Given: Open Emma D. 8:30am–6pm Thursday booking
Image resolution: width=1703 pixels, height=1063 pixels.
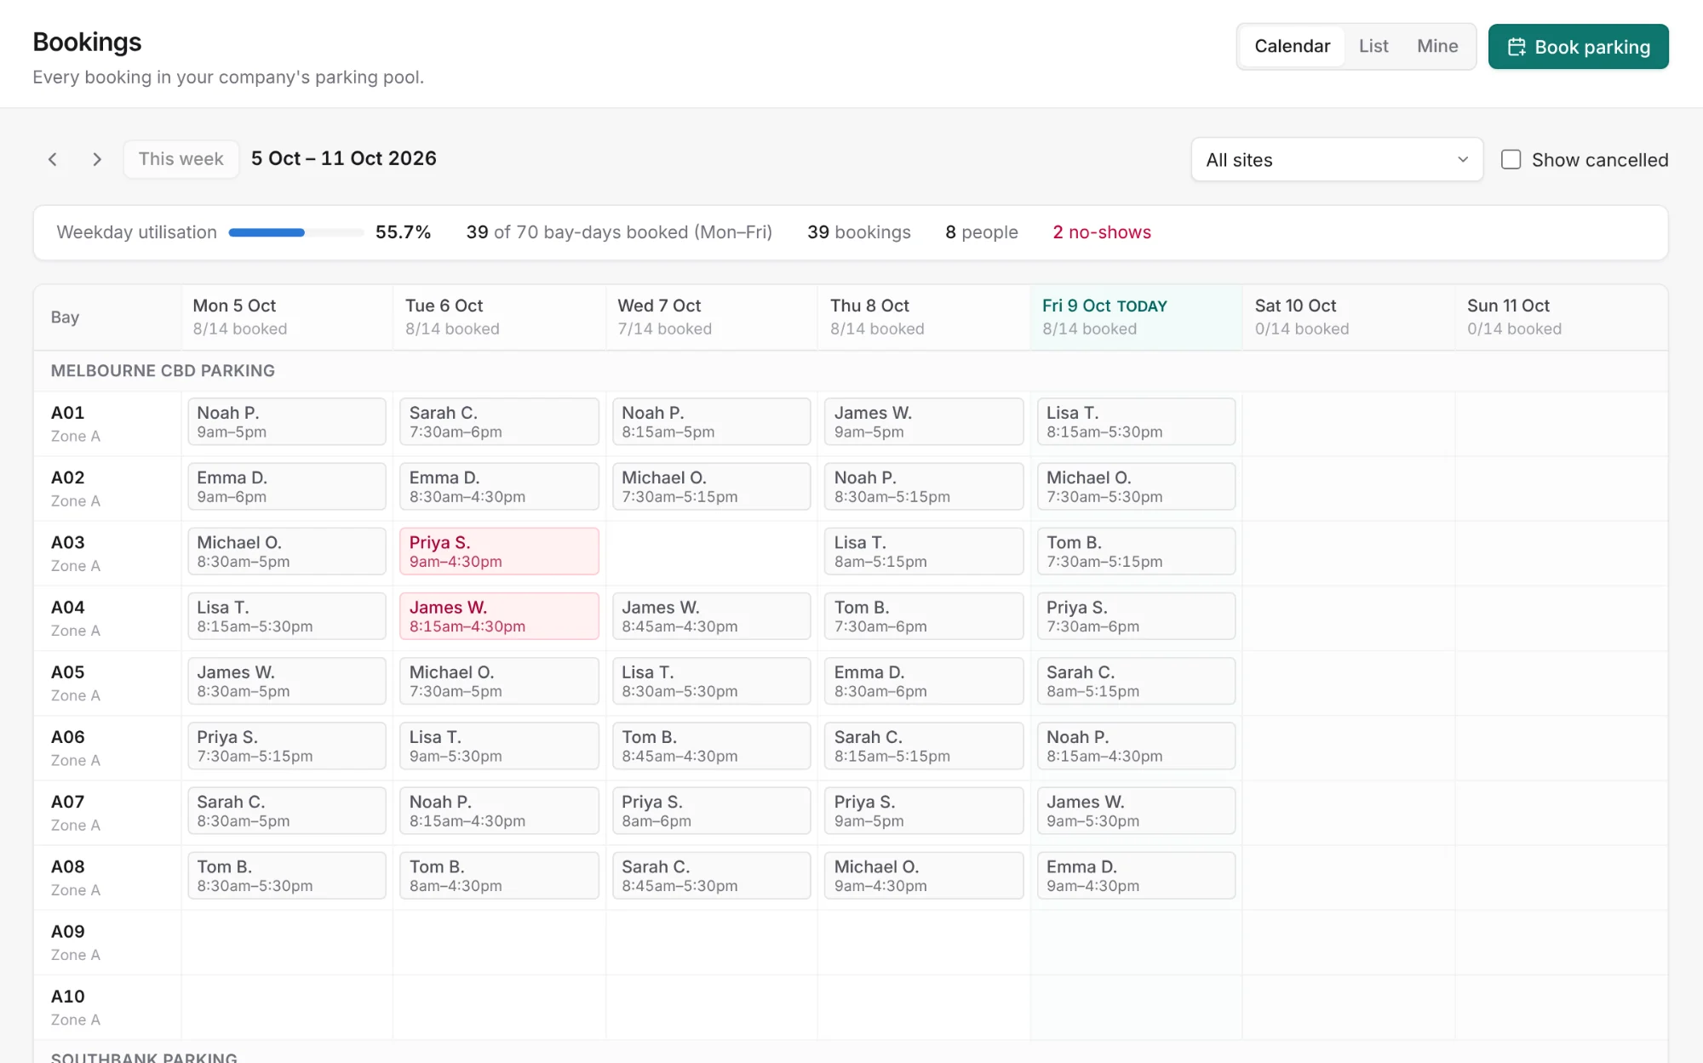Looking at the screenshot, I should point(923,680).
